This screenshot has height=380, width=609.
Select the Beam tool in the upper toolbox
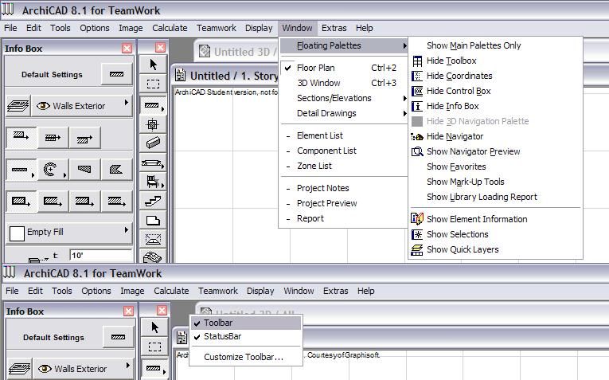coord(153,143)
